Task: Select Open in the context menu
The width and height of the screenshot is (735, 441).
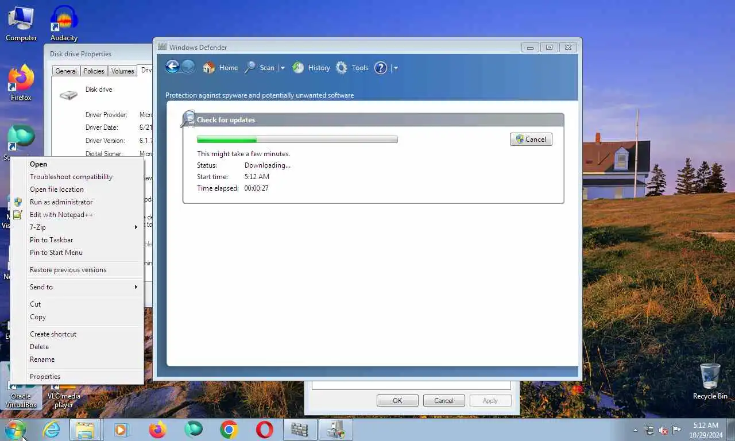Action: pyautogui.click(x=77, y=164)
